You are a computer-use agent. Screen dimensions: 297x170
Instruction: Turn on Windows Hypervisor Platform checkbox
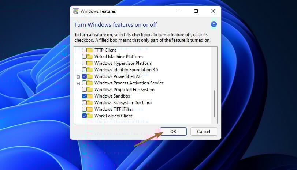(x=84, y=63)
